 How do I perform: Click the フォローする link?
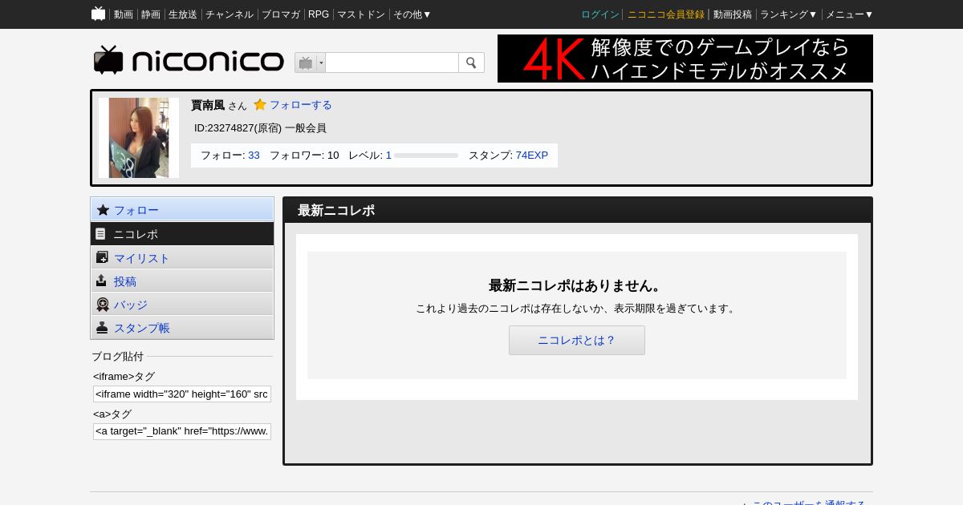point(300,105)
